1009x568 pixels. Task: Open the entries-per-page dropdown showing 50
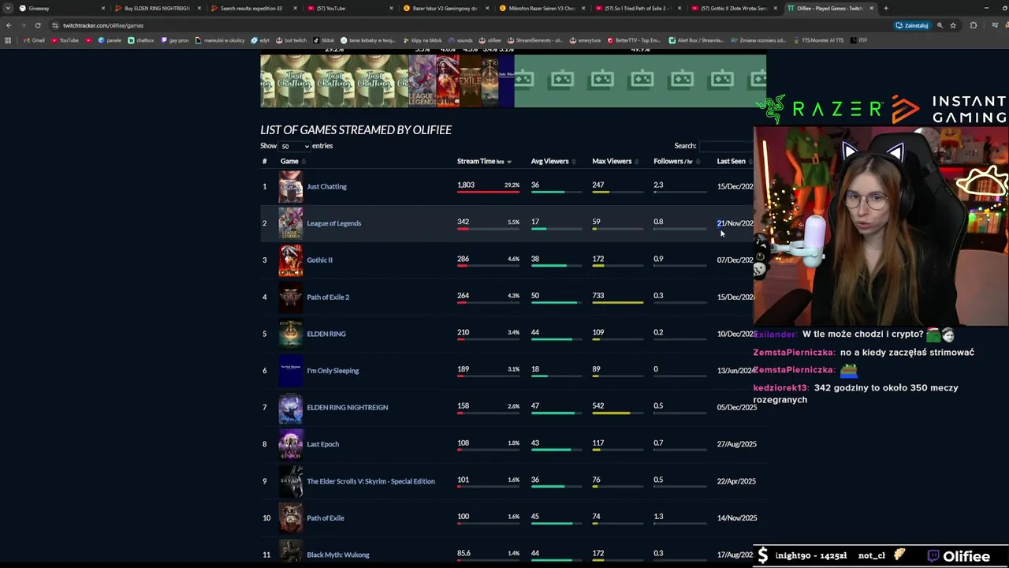(x=294, y=146)
